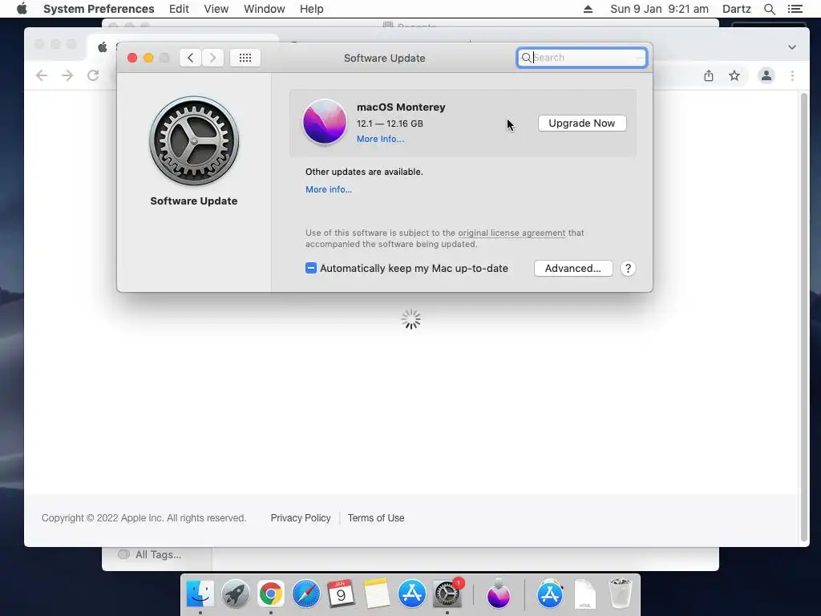The height and width of the screenshot is (616, 821).
Task: Open Notes from the Dock
Action: [377, 594]
